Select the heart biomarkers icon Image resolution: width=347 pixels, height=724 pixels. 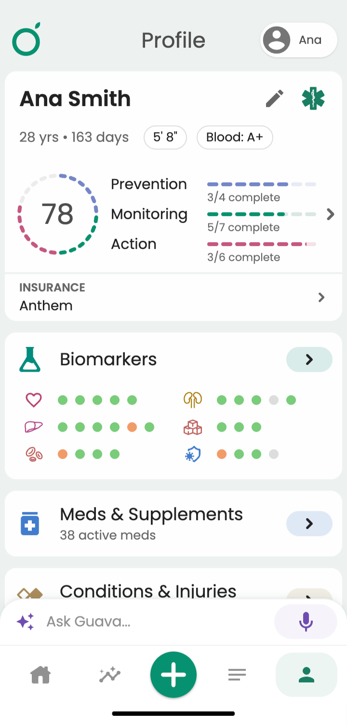pyautogui.click(x=34, y=400)
